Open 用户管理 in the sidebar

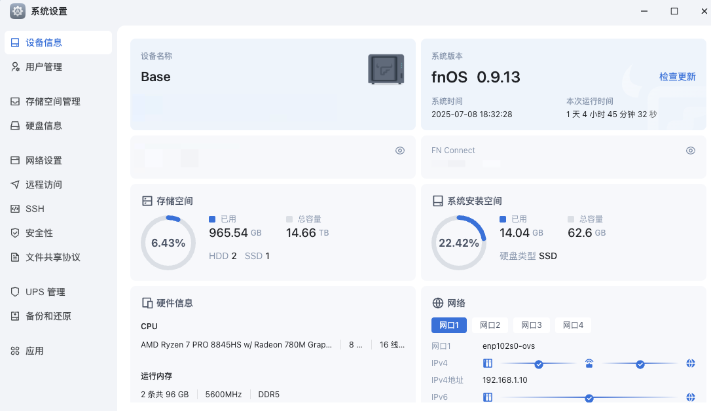click(44, 67)
